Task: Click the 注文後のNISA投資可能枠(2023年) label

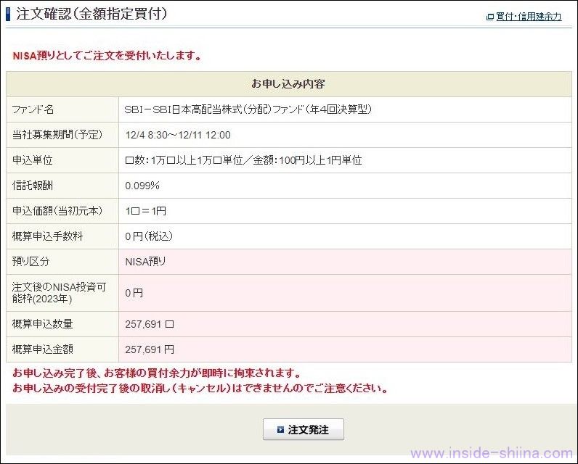Action: [59, 292]
